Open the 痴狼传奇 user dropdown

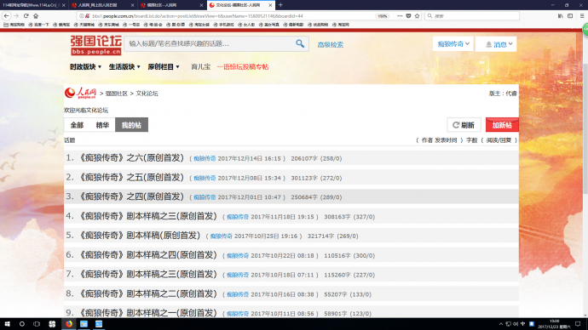[x=453, y=43]
